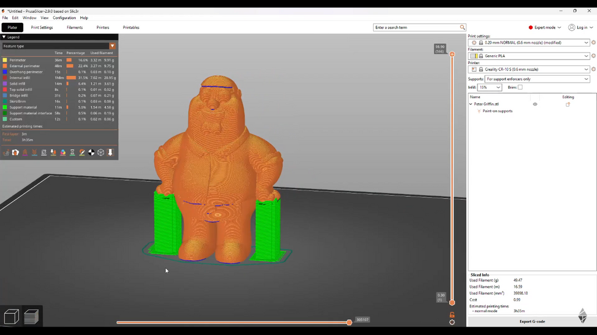Viewport: 597px width, 335px height.
Task: Toggle Support material feature in legend
Action: pyautogui.click(x=23, y=107)
